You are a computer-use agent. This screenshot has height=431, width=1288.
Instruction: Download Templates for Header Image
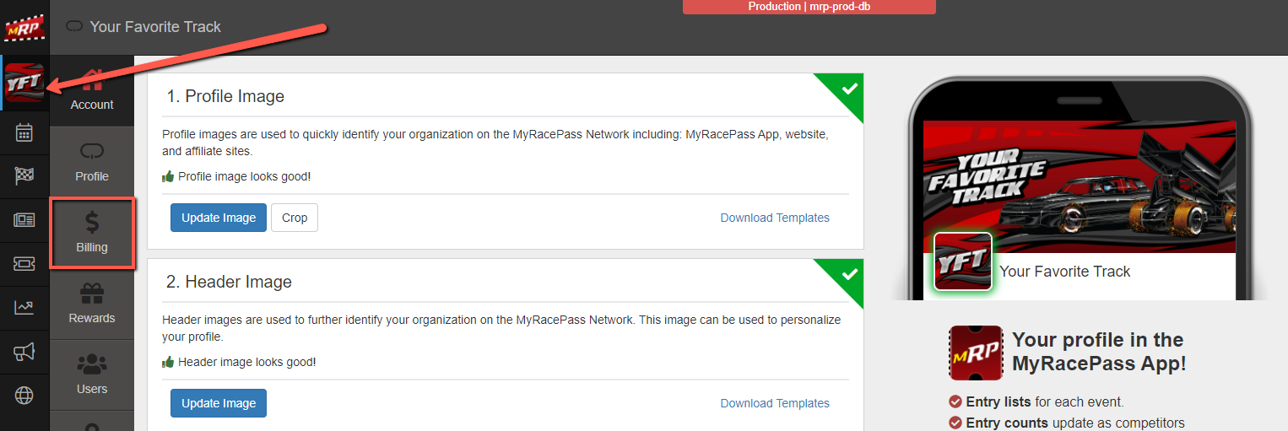pos(775,403)
